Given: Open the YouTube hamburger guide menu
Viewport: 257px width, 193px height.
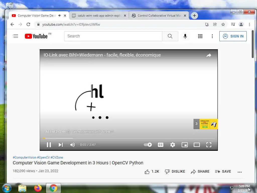Looking at the screenshot, I should point(16,36).
